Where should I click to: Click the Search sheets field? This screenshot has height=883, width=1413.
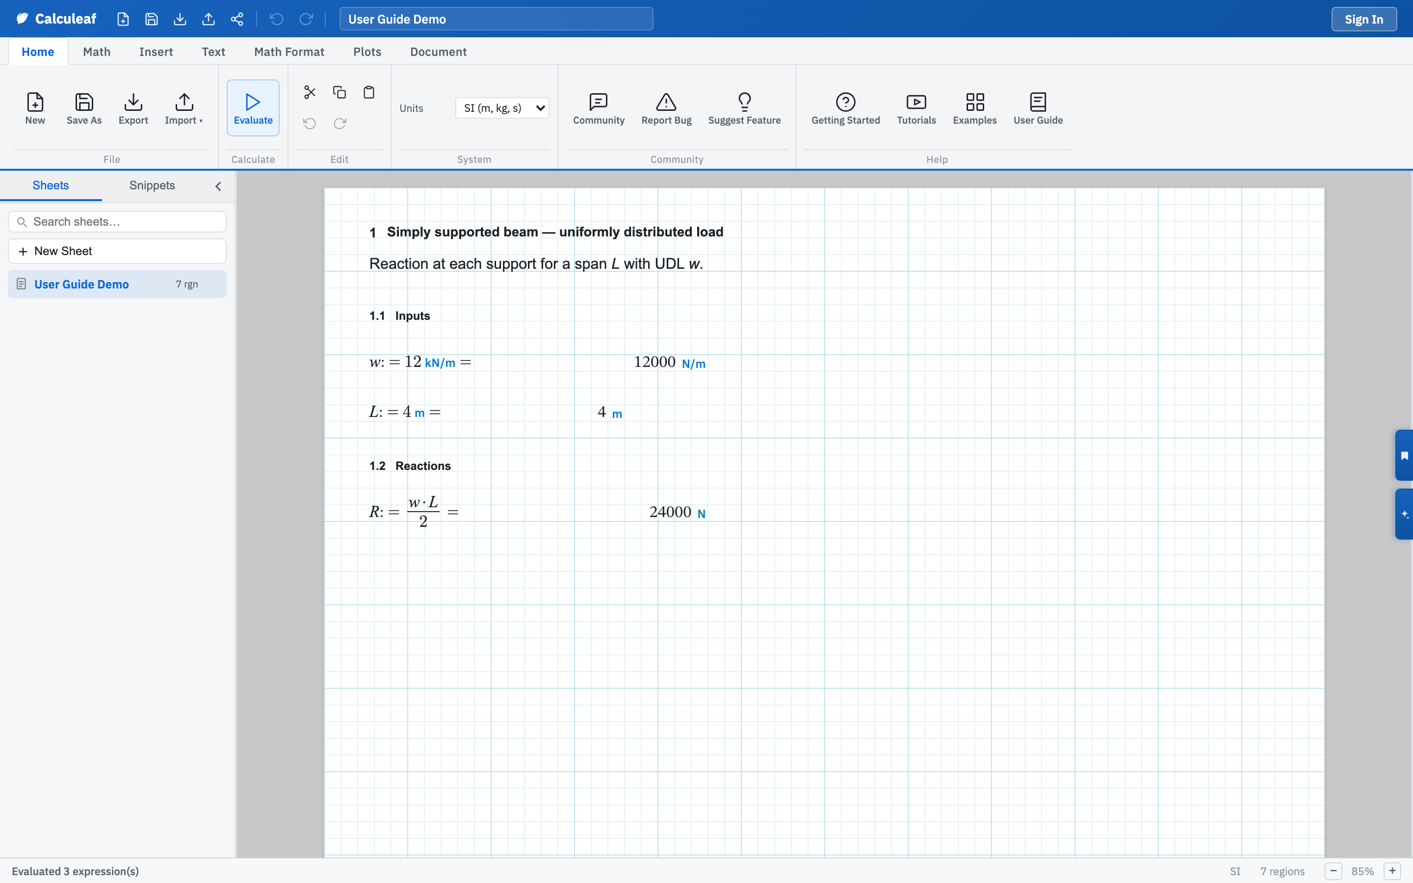[117, 222]
